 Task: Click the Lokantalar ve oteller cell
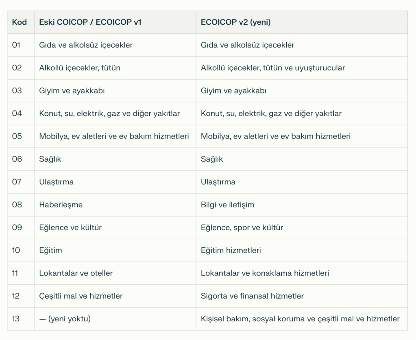pyautogui.click(x=76, y=273)
